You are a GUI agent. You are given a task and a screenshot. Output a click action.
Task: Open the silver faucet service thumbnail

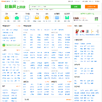pos(97,31)
